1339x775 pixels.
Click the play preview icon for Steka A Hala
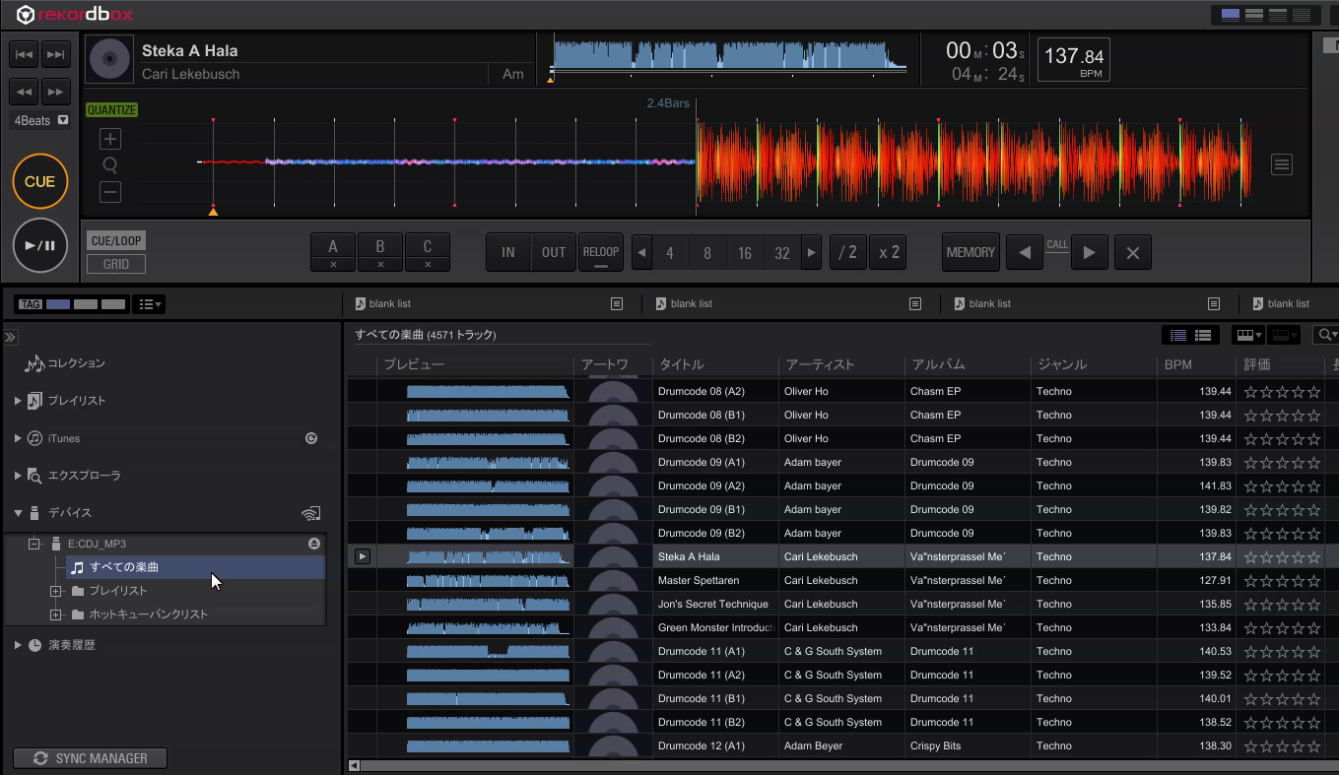tap(363, 556)
